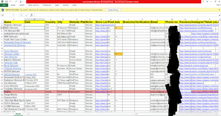Open the FILE tab
The height and width of the screenshot is (116, 221).
pyautogui.click(x=4, y=5)
